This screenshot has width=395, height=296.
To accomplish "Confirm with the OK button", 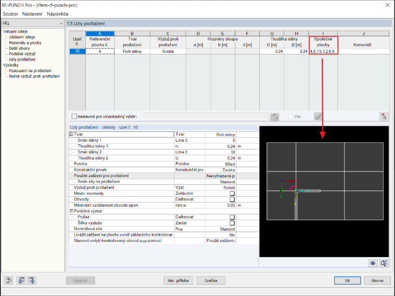I will pos(347,280).
